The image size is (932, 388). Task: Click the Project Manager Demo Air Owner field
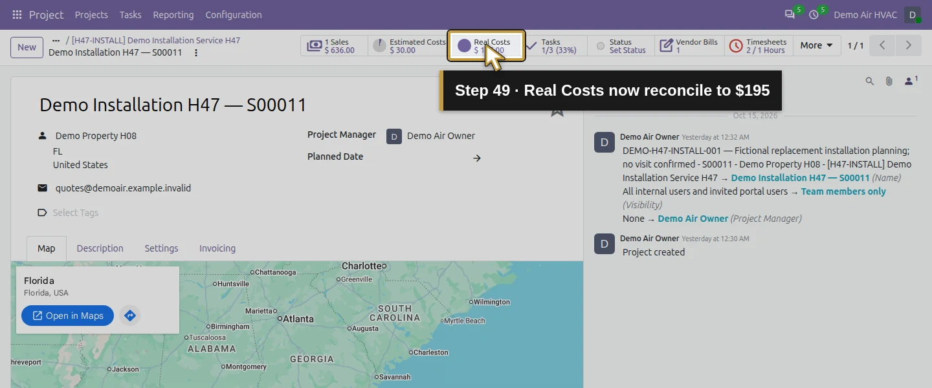(440, 136)
